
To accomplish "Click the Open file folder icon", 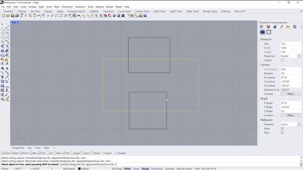I will tap(8, 16).
